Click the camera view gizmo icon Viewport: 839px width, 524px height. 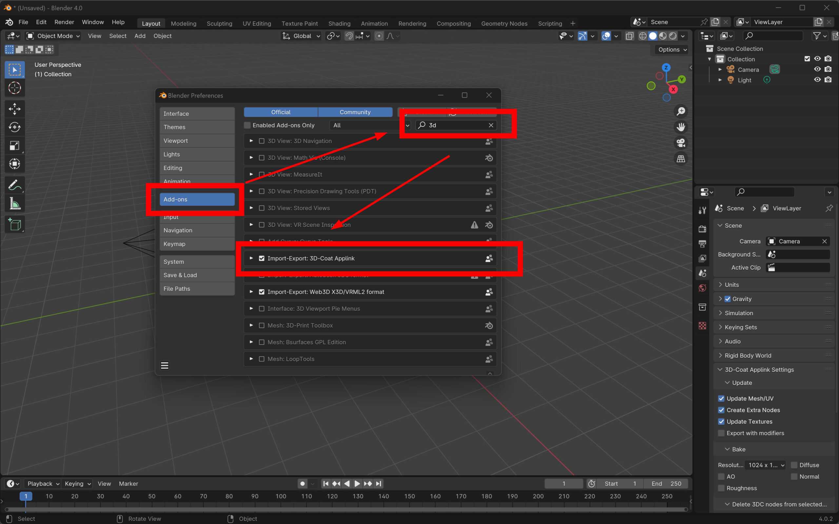(681, 143)
